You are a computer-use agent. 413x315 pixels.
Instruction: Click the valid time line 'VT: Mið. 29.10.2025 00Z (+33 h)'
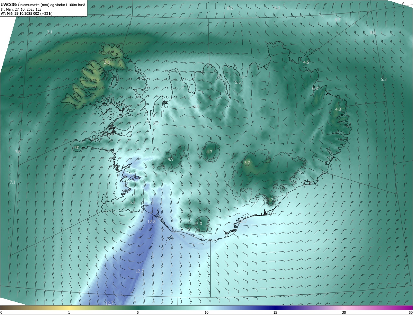[26, 14]
